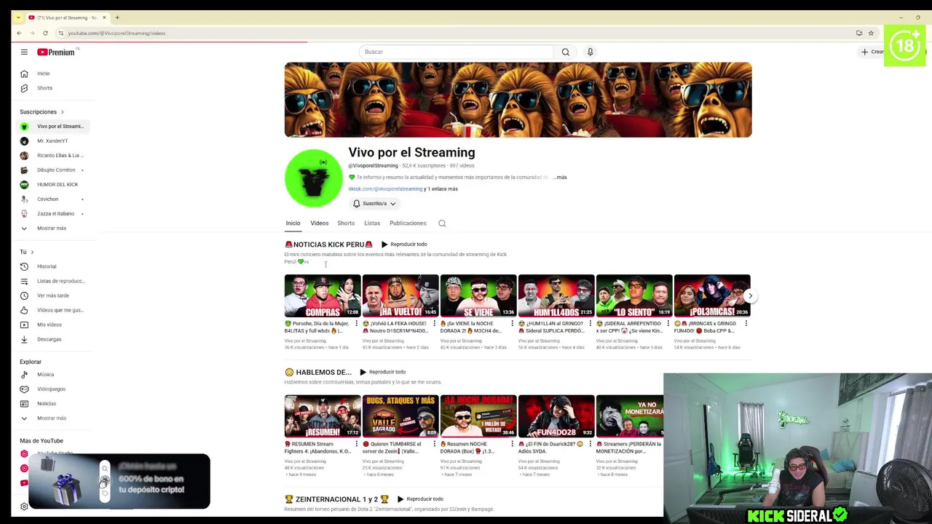
Task: Open the ¡HA VUELTO! video thumbnail
Action: pos(400,295)
